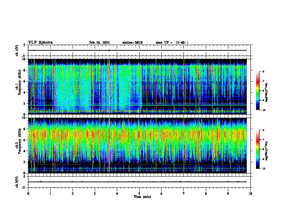
Task: Click the "-10" label on ch.1 color bar
Action: (x=263, y=110)
